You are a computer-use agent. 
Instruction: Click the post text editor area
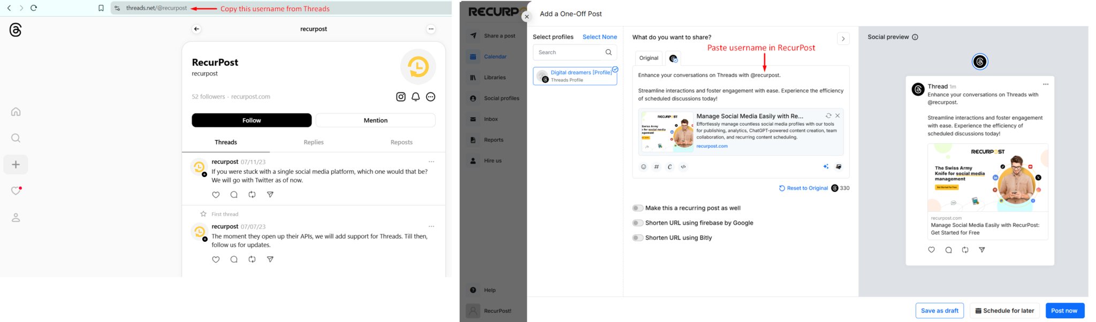741,87
